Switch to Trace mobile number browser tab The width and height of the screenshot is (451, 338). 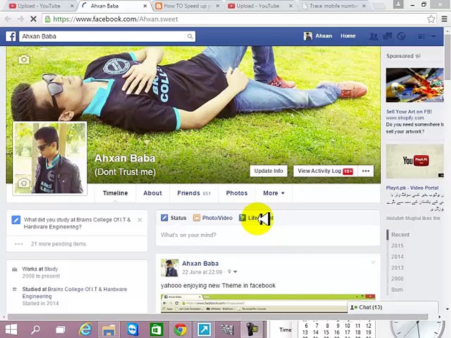click(x=334, y=6)
